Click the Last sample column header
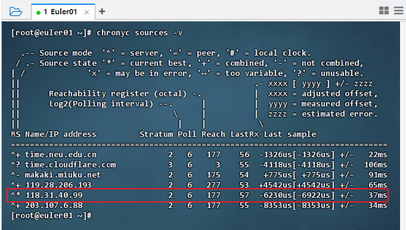Screen dimensions: 406x230 pos(290,134)
